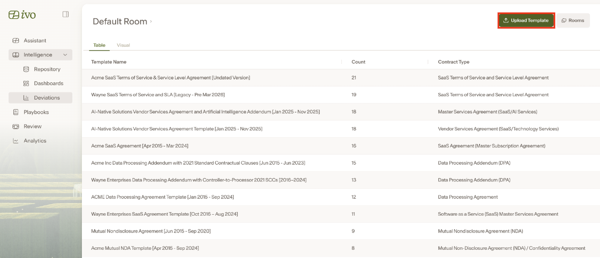This screenshot has width=600, height=258.
Task: Click count value 13
Action: 354,180
